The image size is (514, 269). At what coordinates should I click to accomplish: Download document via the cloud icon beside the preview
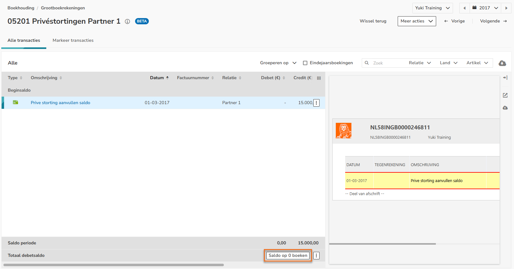pyautogui.click(x=505, y=108)
